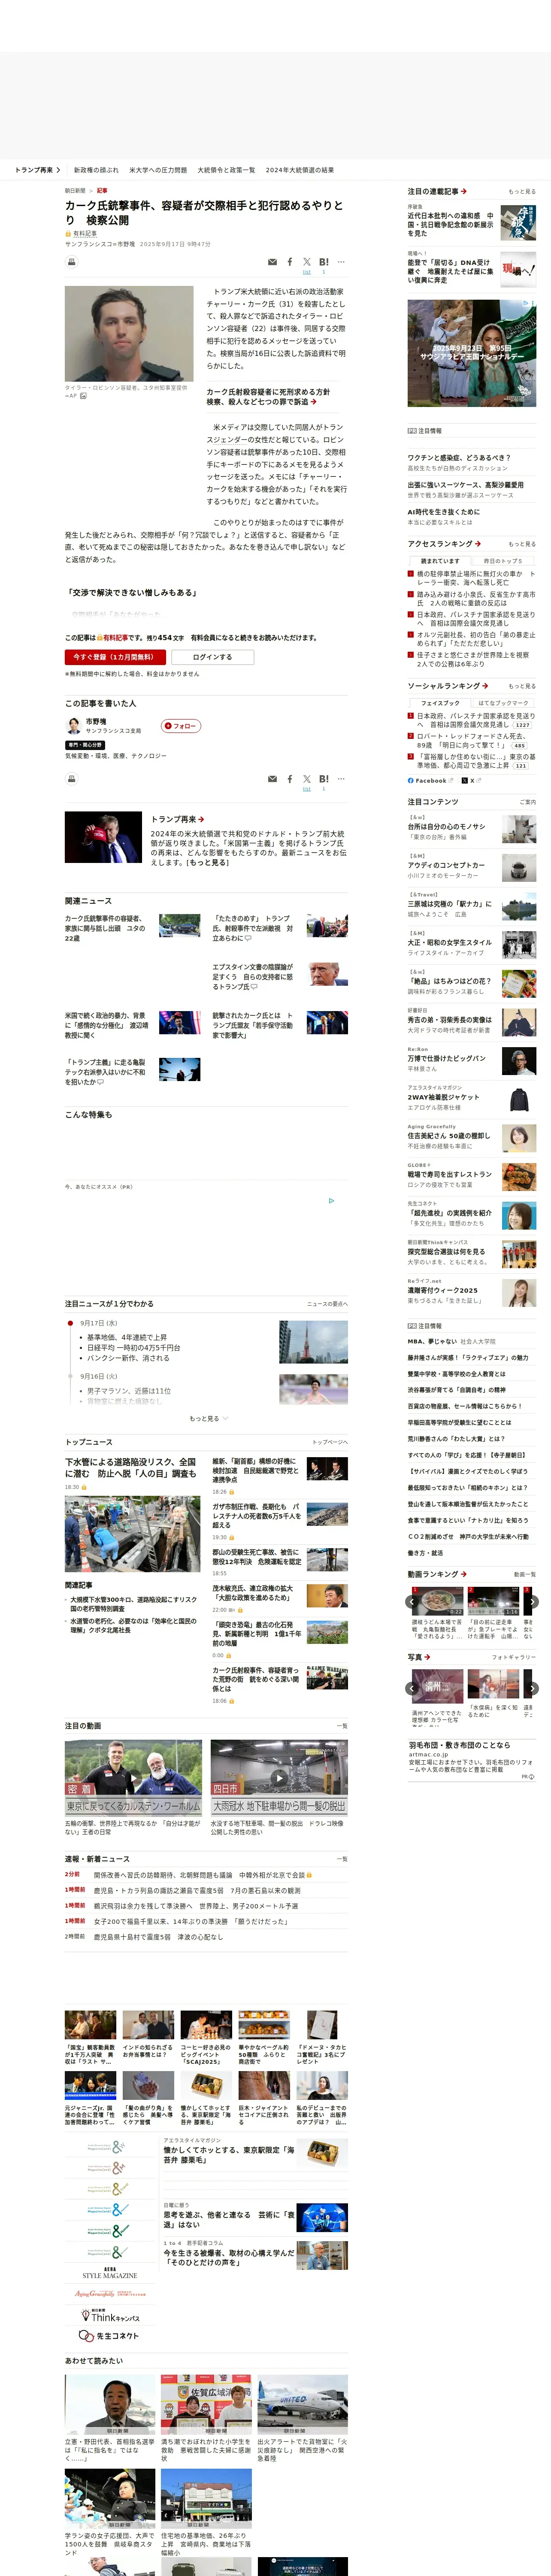This screenshot has height=2576, width=551.
Task: Click Facebook icon below author section
Action: 290,779
